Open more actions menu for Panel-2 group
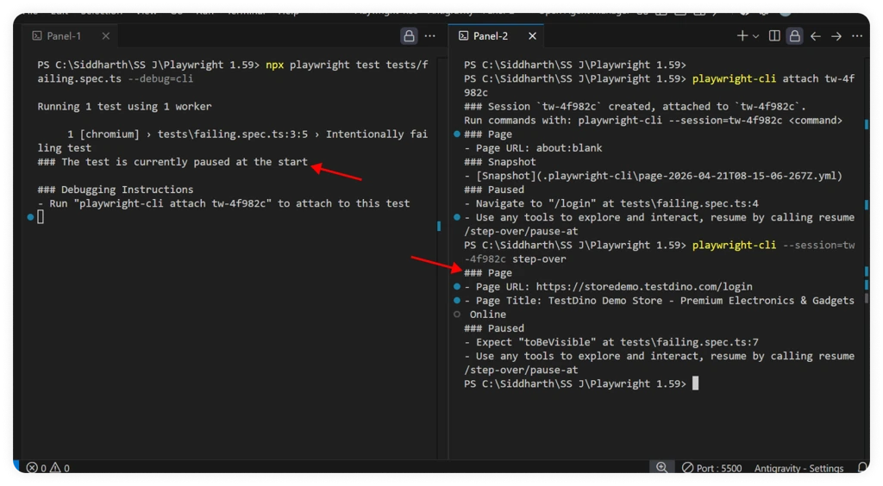The height and width of the screenshot is (486, 883). coord(857,36)
